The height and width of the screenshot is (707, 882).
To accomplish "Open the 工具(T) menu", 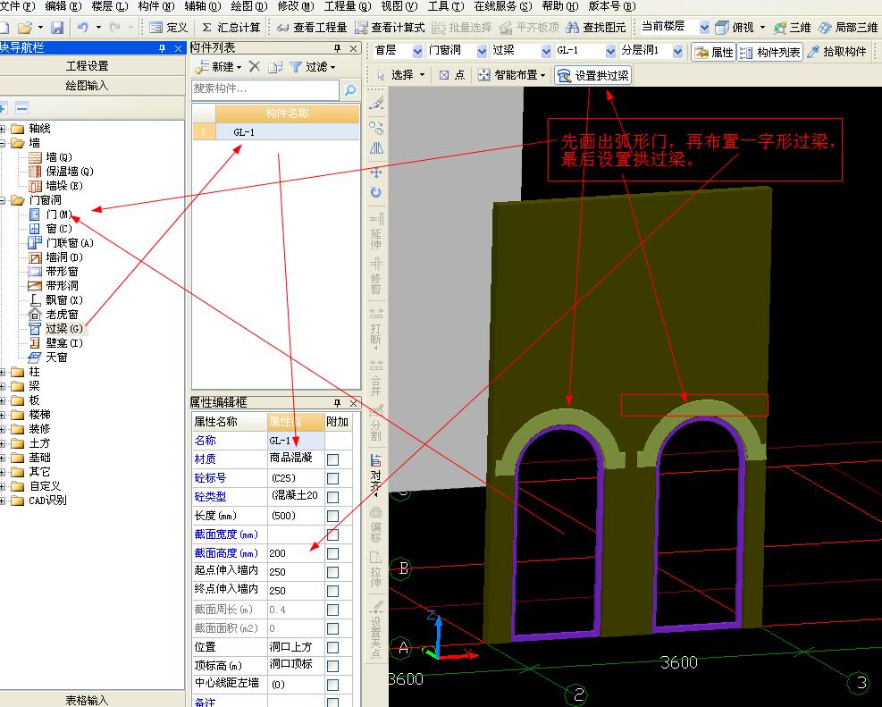I will pyautogui.click(x=446, y=6).
